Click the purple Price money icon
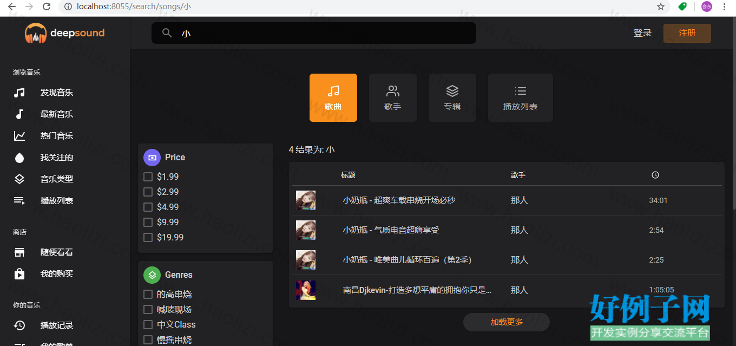The image size is (736, 346). point(152,158)
